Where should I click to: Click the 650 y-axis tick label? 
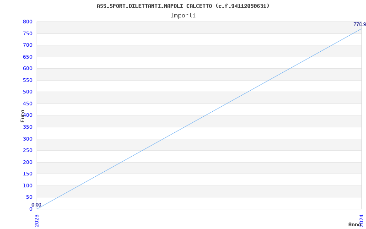27,57
